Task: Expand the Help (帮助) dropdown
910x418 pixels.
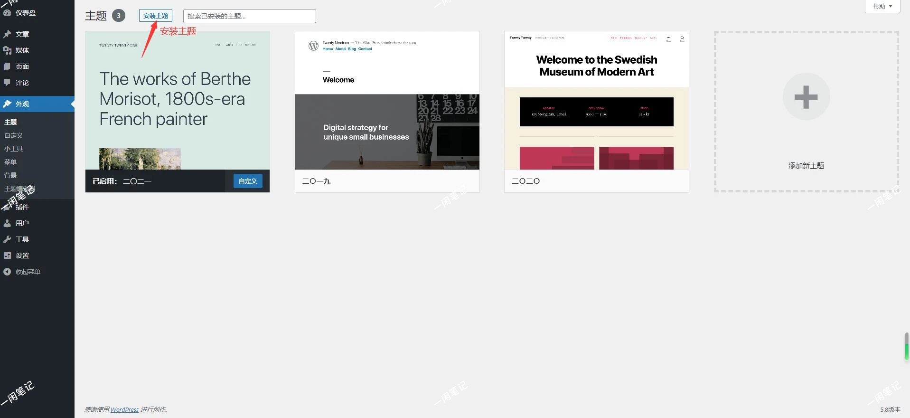Action: point(882,6)
